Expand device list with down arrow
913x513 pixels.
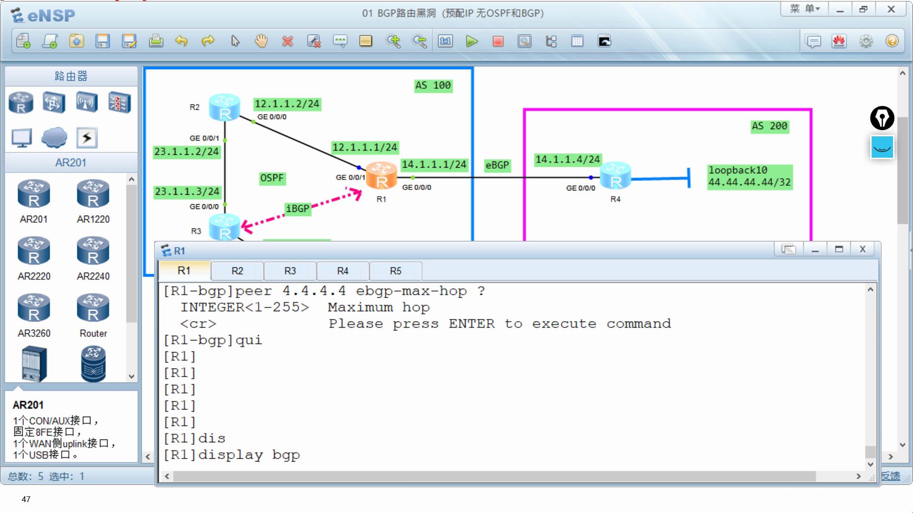click(x=132, y=376)
